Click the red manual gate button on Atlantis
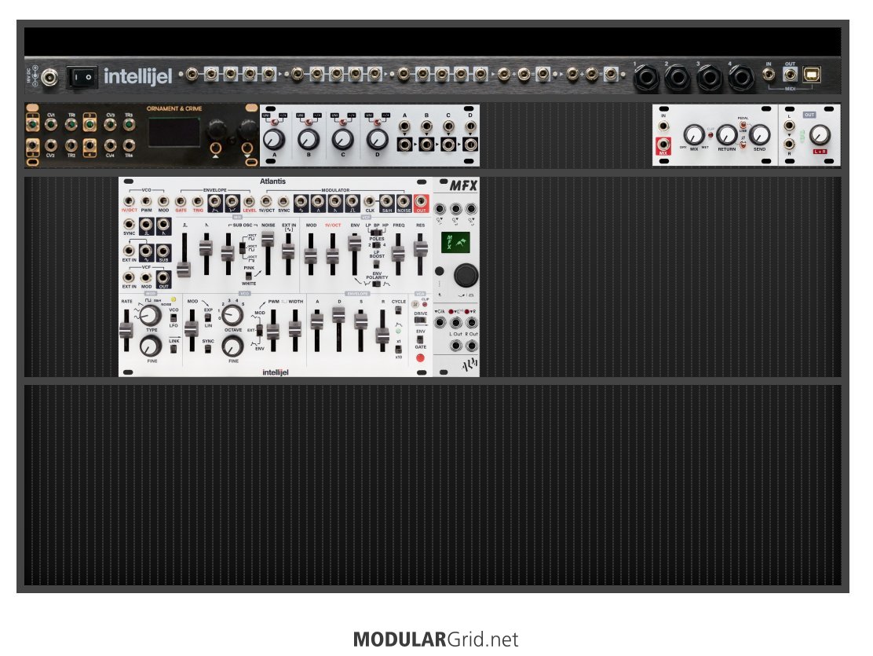This screenshot has width=873, height=656. point(420,357)
